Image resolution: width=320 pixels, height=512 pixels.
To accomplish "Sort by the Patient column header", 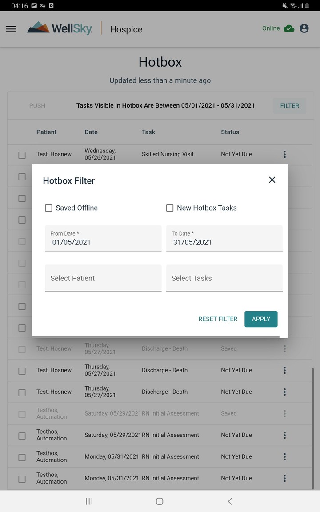I will [47, 132].
